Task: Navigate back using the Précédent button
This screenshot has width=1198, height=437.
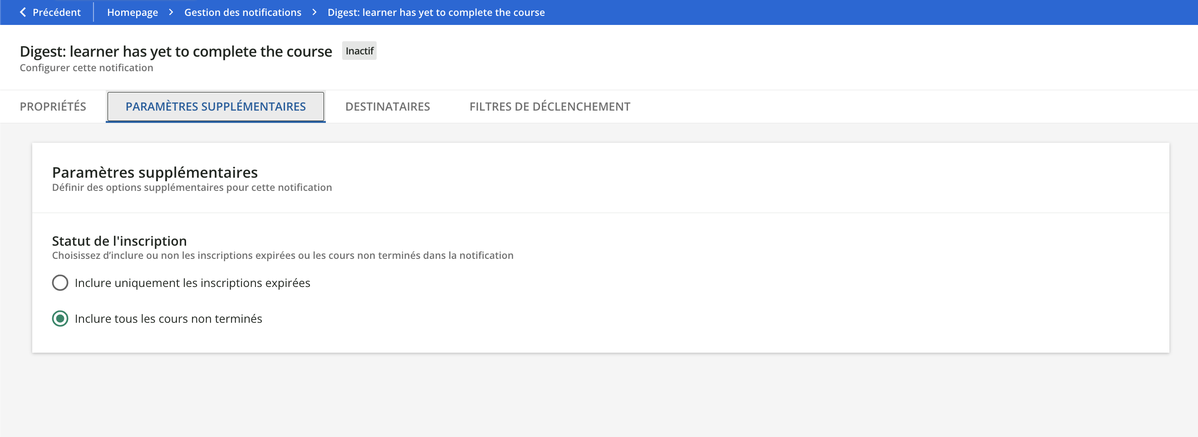Action: (x=50, y=12)
